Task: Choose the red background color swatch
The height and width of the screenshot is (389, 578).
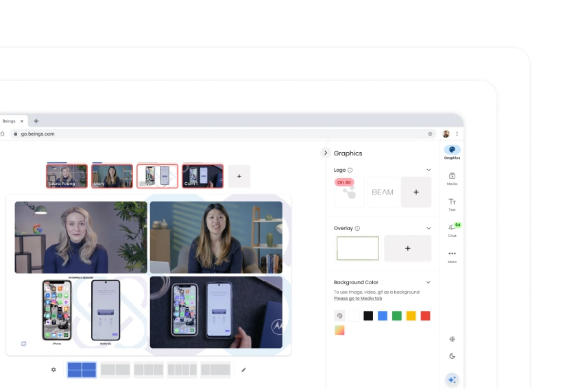Action: 425,316
